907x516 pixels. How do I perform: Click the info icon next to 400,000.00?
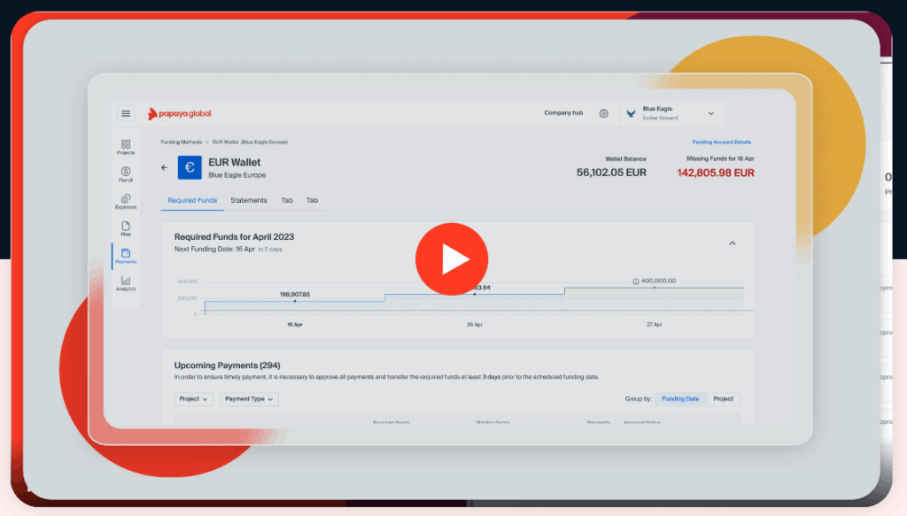[x=635, y=281]
